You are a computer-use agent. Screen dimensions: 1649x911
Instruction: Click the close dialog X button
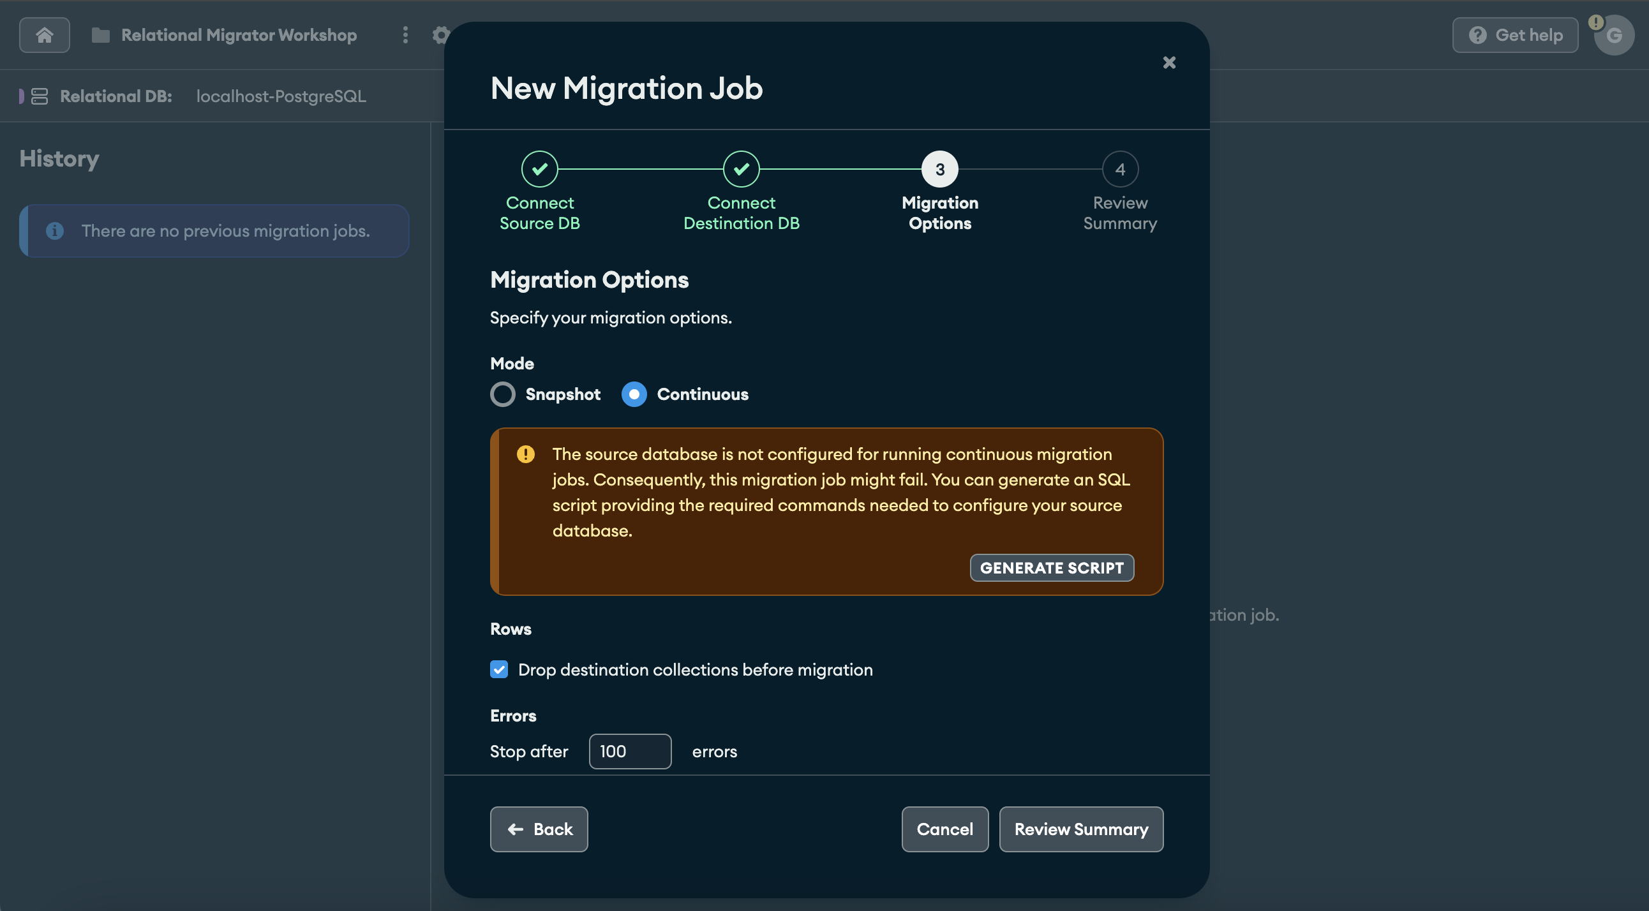click(x=1169, y=63)
